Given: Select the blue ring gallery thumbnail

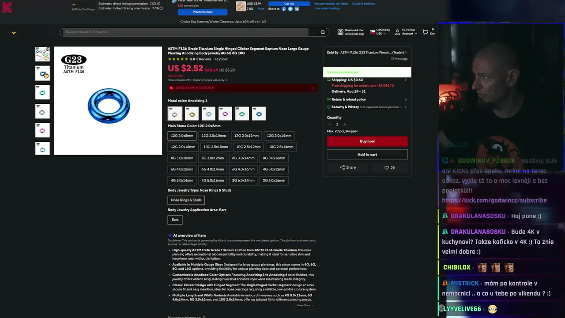Looking at the screenshot, I should point(42,73).
